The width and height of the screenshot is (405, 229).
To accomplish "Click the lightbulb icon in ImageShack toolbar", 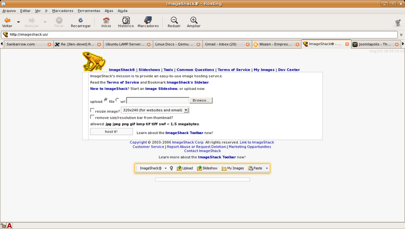I will [x=171, y=168].
